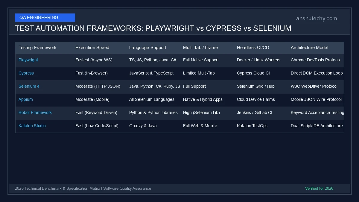Select the cell 'W3C WebDriver Protocol'
Screen dimensions: 359x202
(x=314, y=86)
